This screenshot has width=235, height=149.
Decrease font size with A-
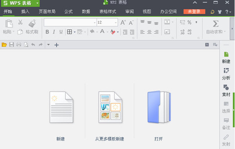click(131, 23)
